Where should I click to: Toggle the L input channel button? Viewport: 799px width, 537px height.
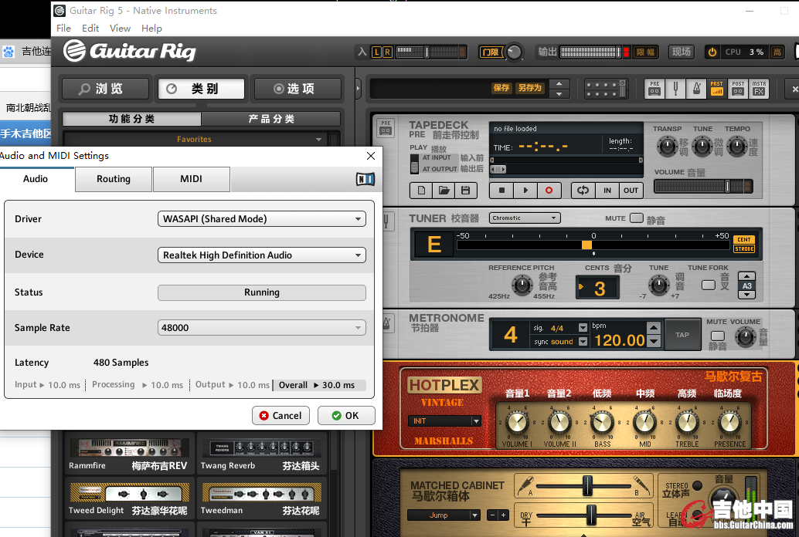tap(376, 52)
